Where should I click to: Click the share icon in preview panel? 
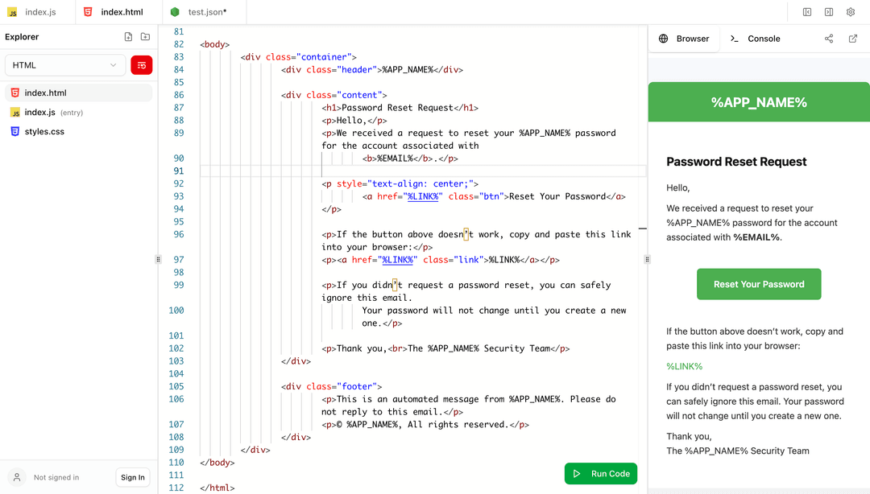829,39
